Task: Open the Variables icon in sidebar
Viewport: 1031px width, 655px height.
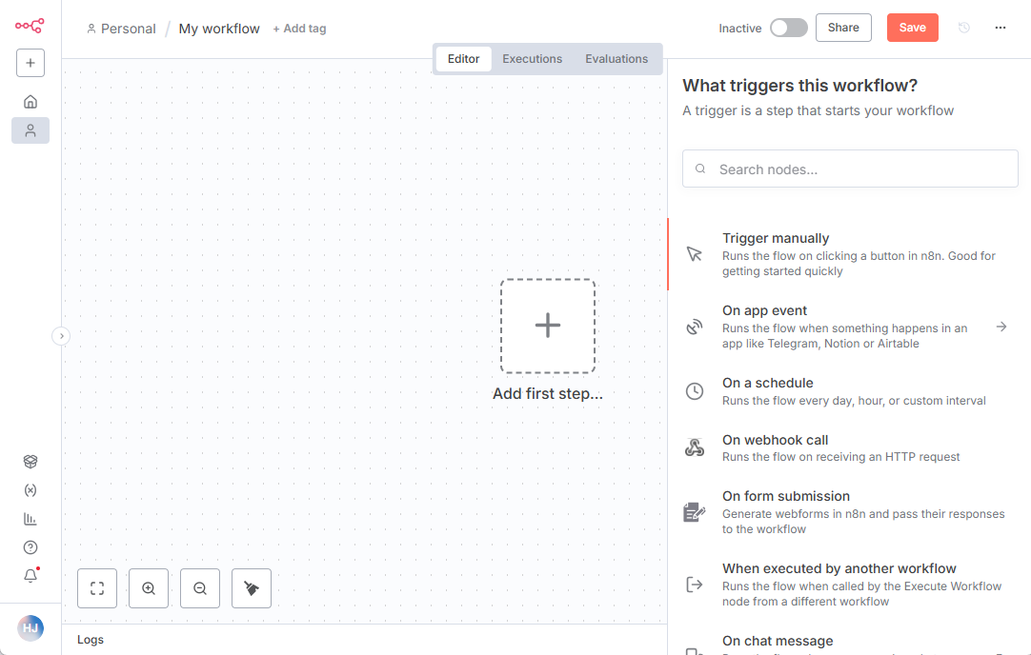Action: tap(30, 490)
